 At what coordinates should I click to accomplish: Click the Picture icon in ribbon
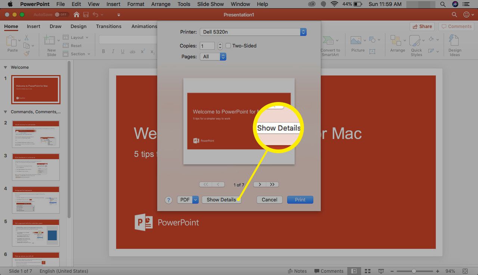(356, 41)
